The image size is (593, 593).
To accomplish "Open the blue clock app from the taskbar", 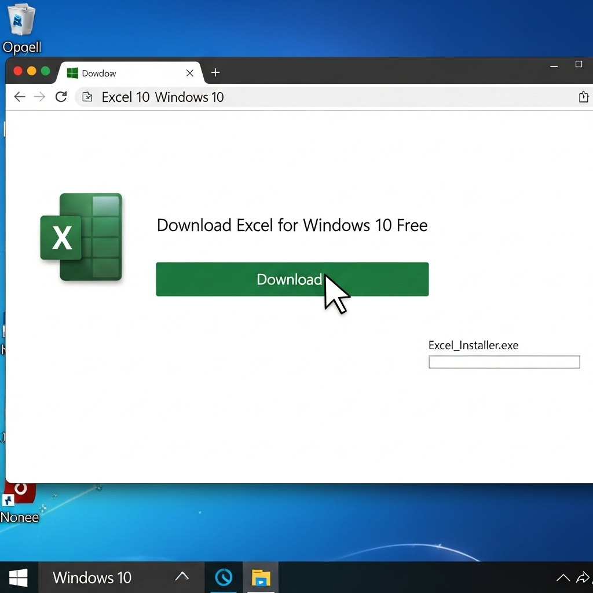I will (x=224, y=577).
